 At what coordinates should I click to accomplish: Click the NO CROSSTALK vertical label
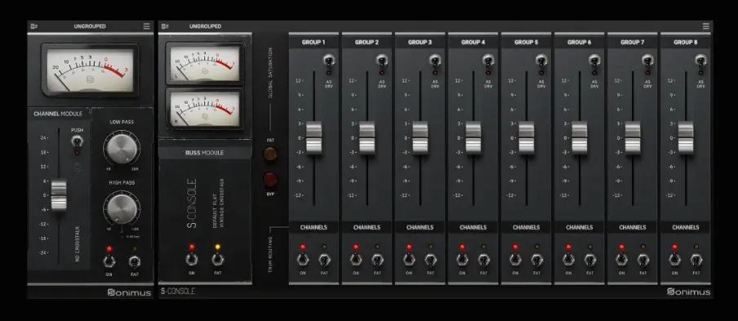[78, 243]
